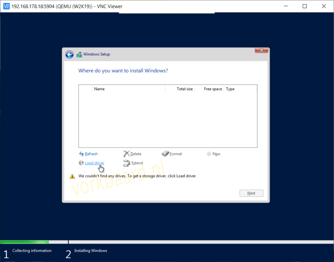Click the VNC Viewer logo in title bar
The width and height of the screenshot is (334, 262).
tap(7, 7)
